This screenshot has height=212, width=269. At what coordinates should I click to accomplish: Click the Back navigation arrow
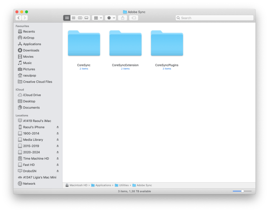coord(19,18)
